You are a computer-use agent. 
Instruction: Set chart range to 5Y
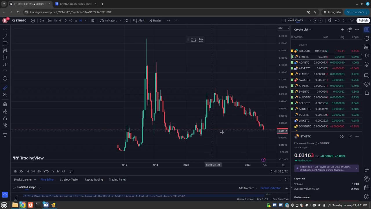[x=58, y=172]
